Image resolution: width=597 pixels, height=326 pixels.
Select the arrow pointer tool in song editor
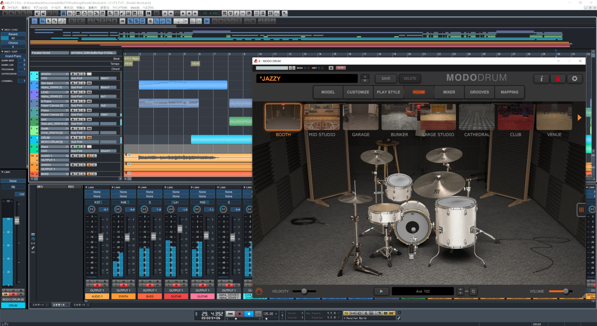tap(48, 21)
